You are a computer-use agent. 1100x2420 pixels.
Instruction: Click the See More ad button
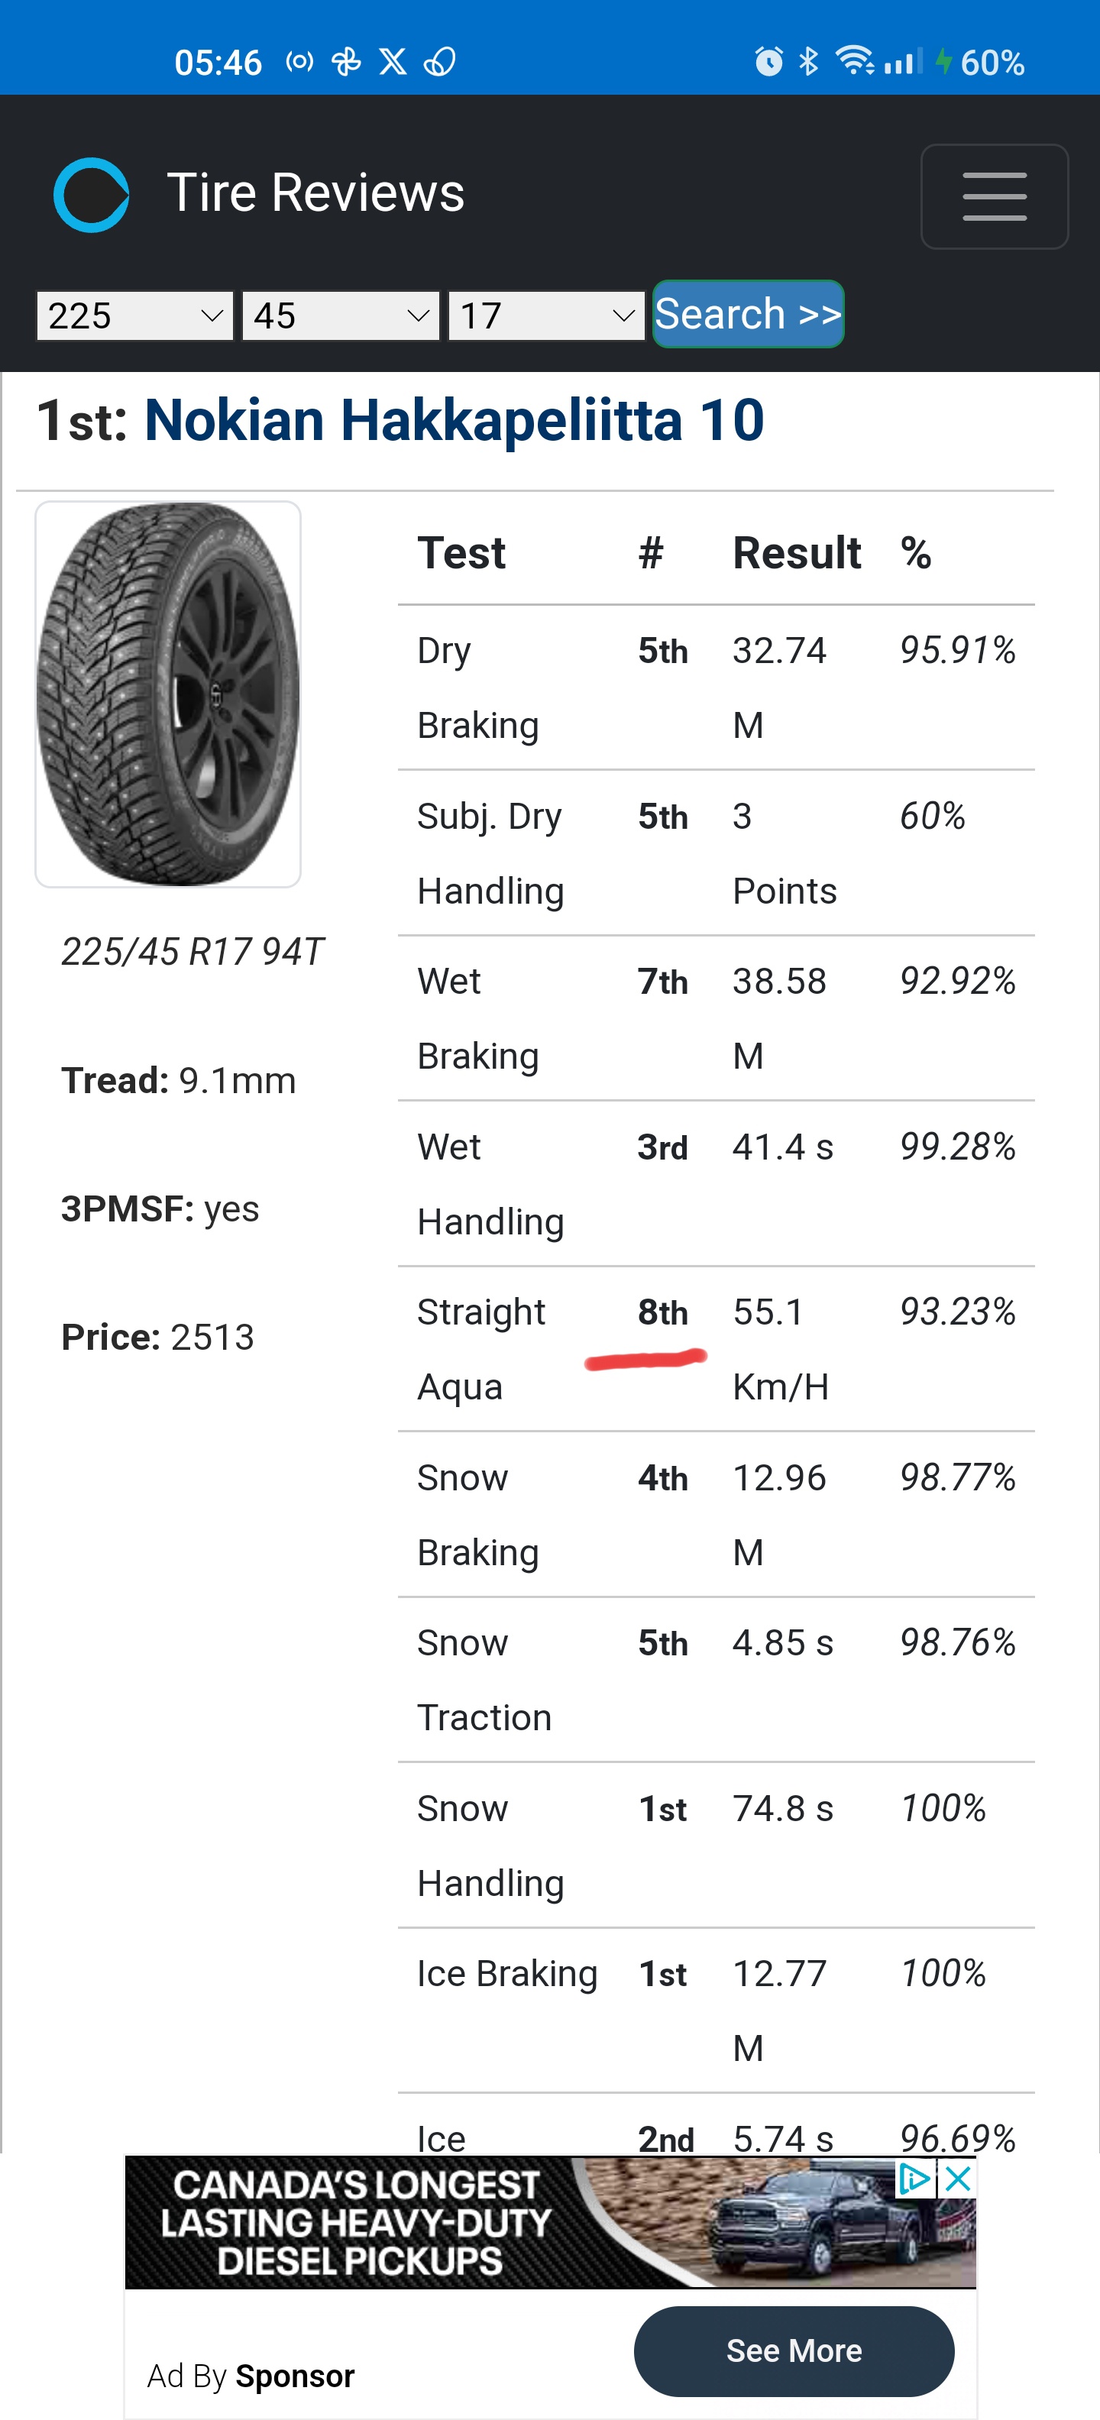[794, 2350]
